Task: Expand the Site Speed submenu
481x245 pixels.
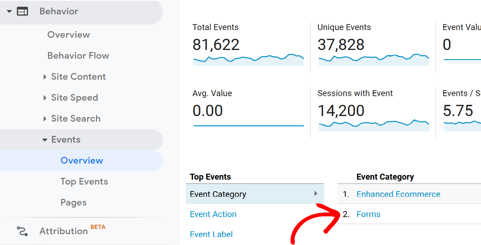Action: (45, 98)
